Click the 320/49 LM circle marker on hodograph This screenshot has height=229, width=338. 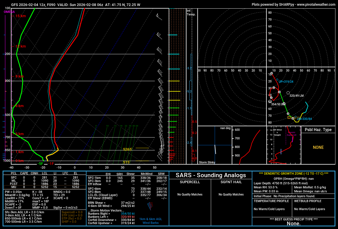288,93
